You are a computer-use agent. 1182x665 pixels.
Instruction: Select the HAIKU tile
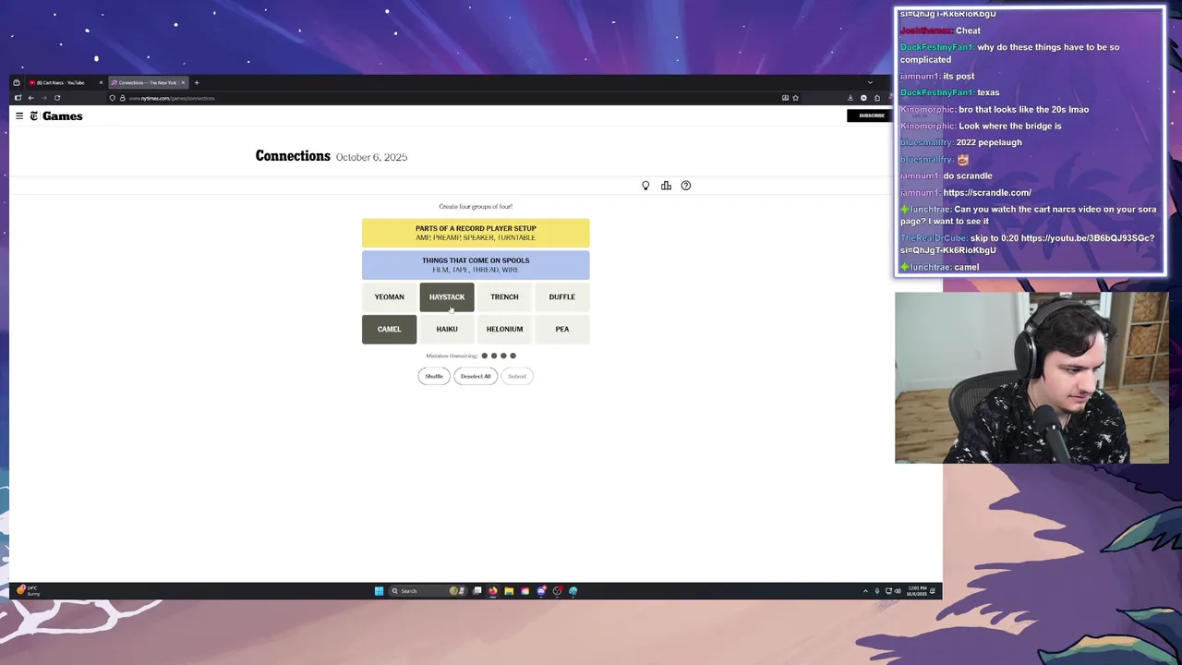[447, 329]
